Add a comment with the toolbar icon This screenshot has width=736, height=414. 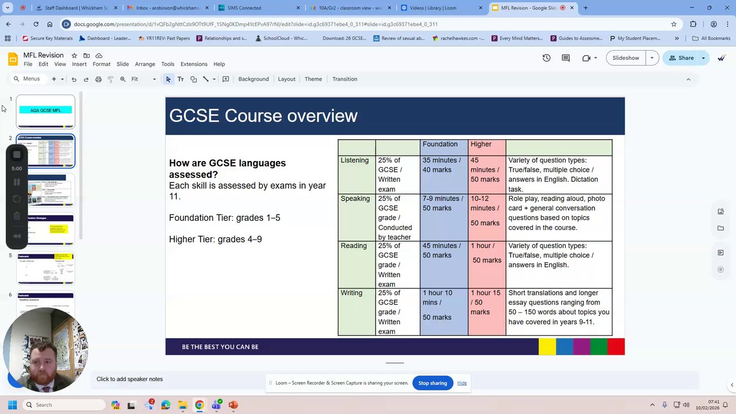226,79
